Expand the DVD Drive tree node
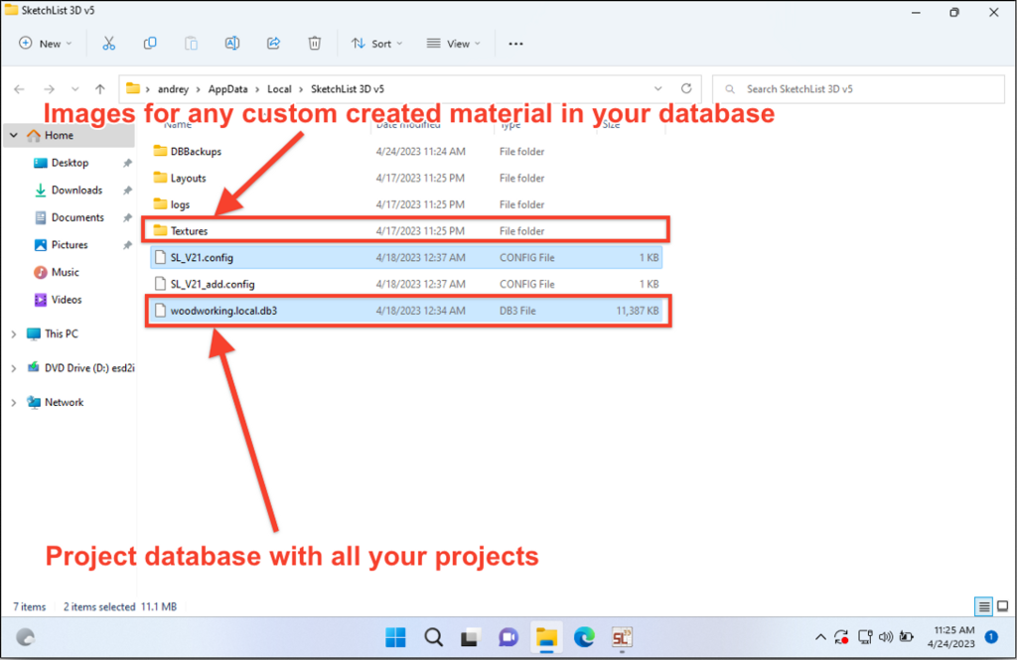 (14, 368)
